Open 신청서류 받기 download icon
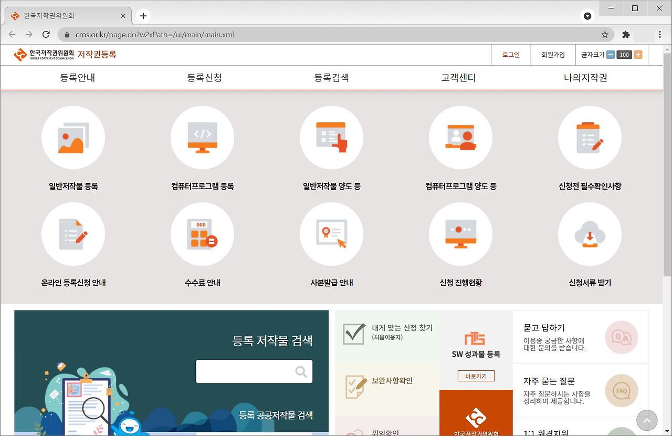 click(590, 234)
